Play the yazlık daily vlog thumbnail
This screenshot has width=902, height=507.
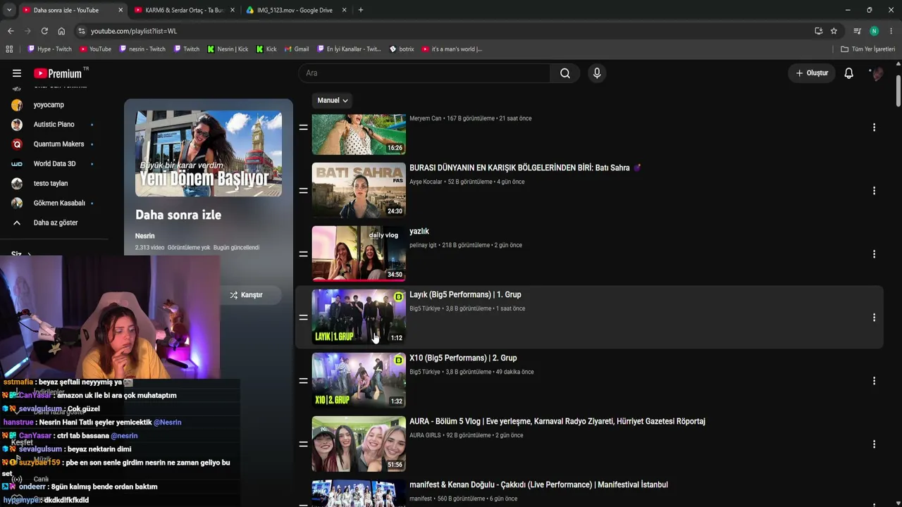tap(359, 254)
